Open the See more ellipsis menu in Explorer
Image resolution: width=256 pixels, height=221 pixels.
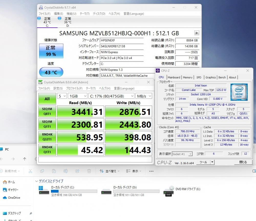pyautogui.click(x=151, y=171)
